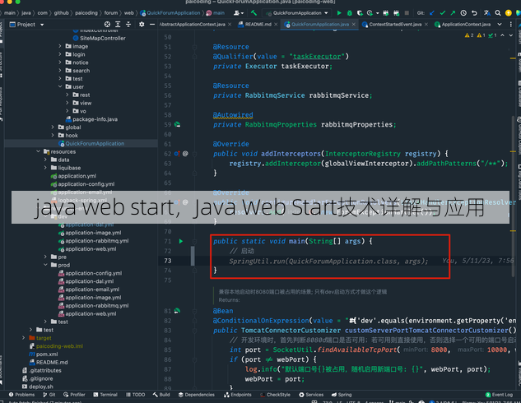Run QuickForumApplication with green play button
Image resolution: width=521 pixels, height=403 pixels.
tap(339, 13)
